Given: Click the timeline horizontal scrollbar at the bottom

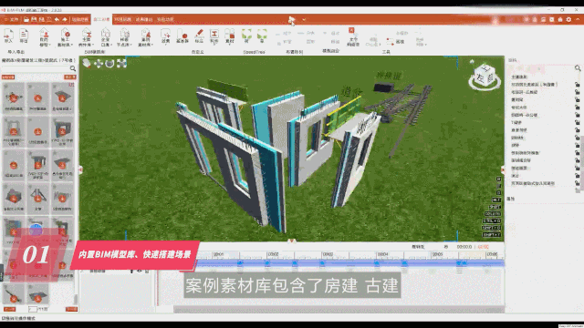Looking at the screenshot, I should click(x=339, y=310).
